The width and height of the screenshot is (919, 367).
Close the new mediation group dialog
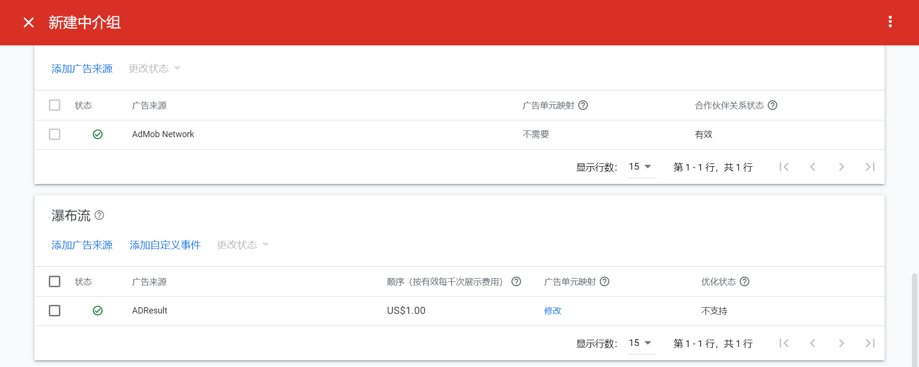[29, 22]
